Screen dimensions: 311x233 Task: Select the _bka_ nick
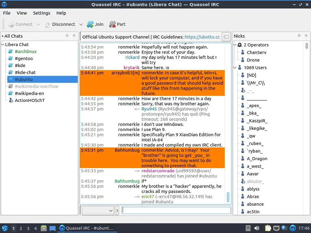pos(253,113)
